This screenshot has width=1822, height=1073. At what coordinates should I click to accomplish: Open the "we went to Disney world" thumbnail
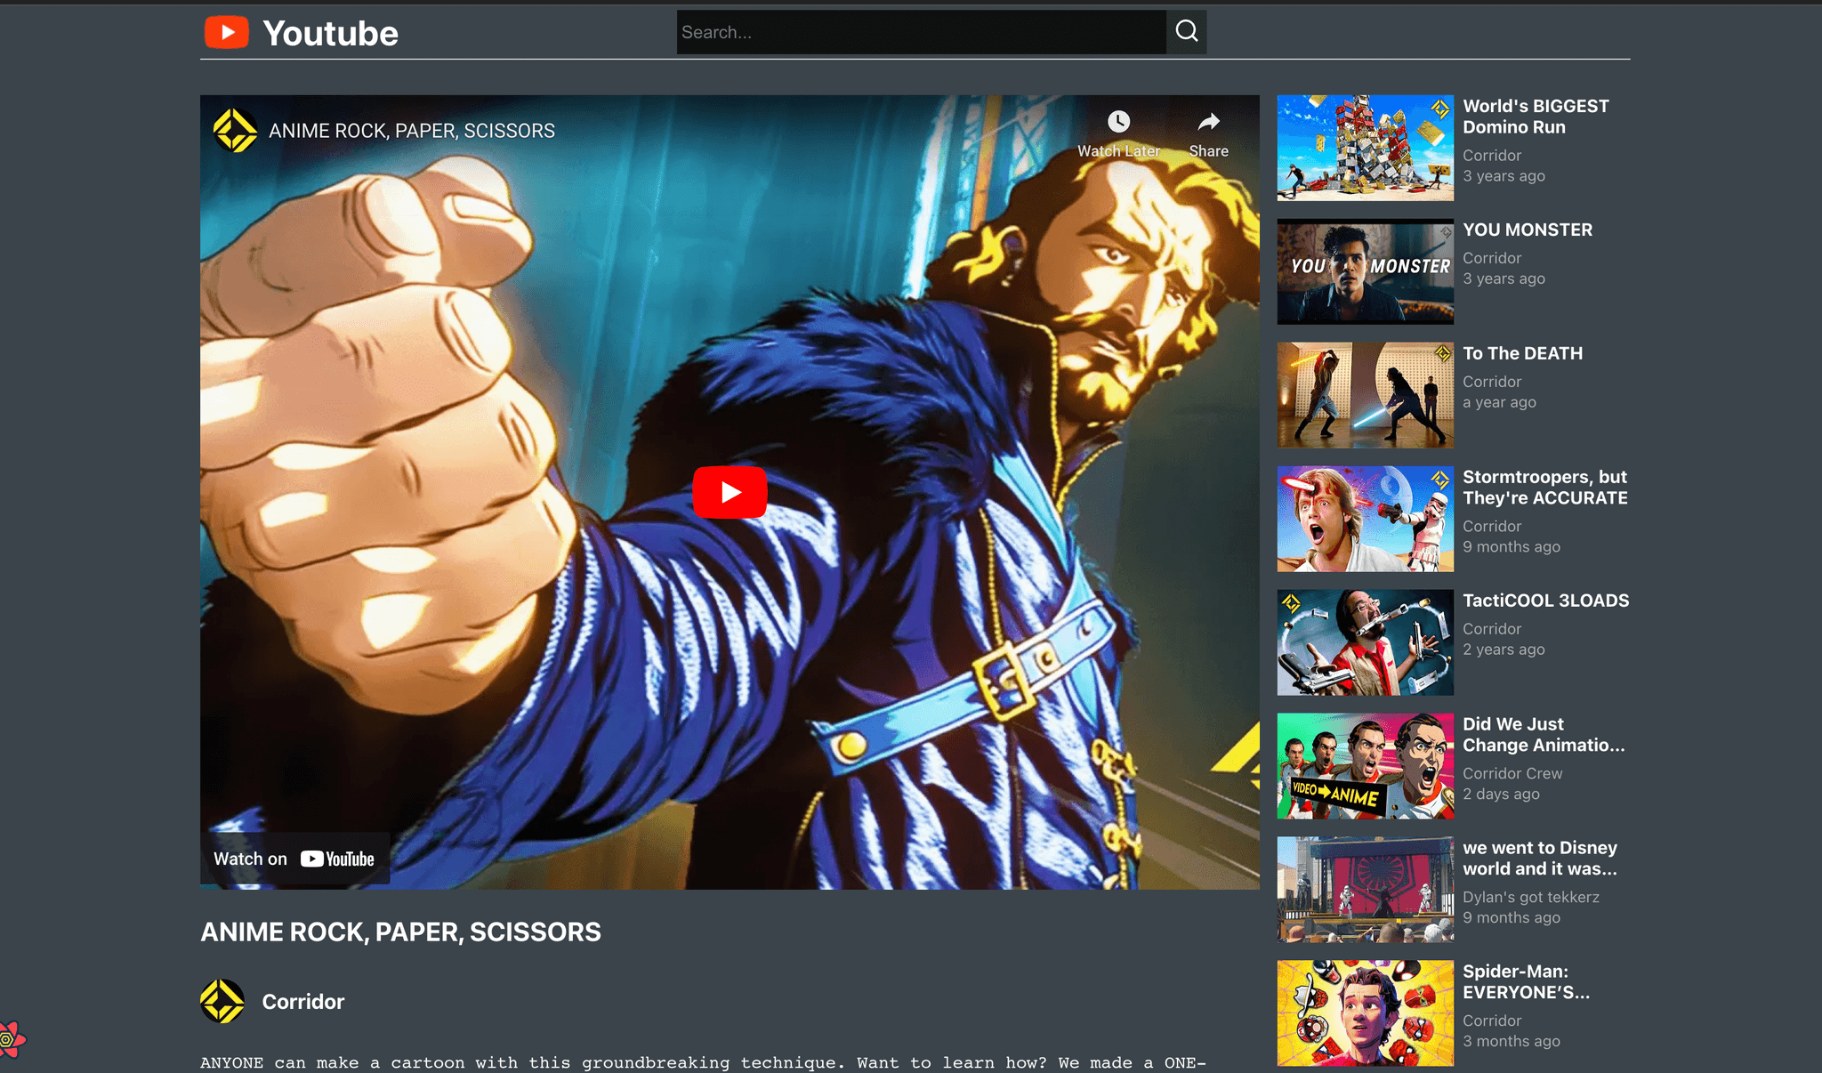pos(1364,890)
